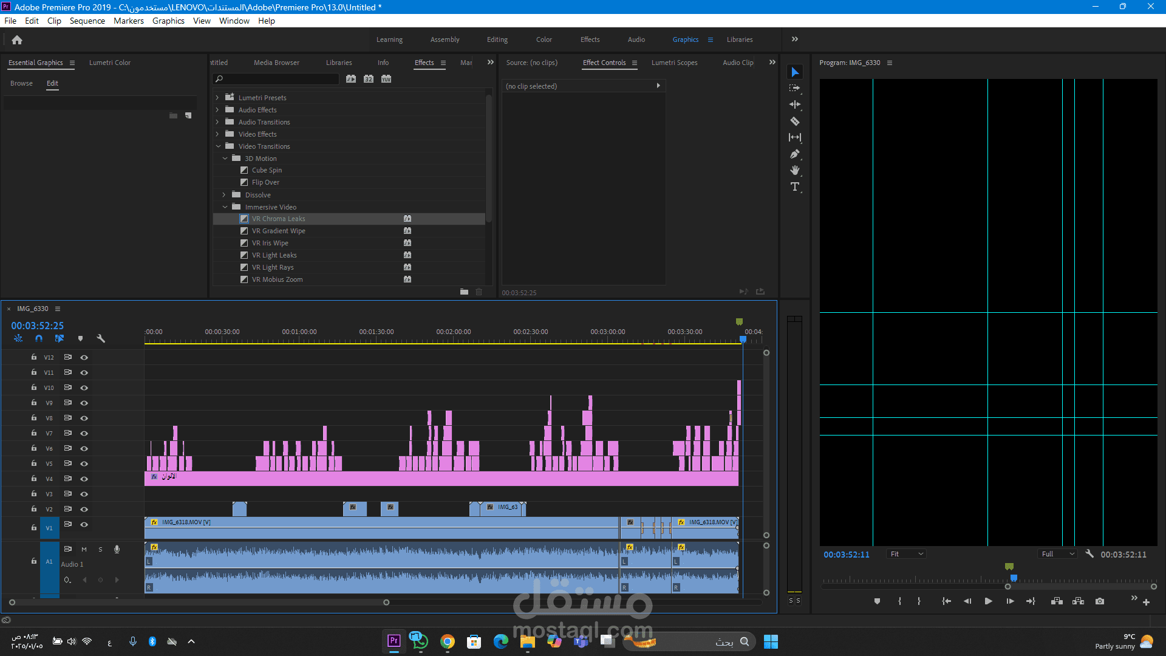Open the Fit zoom level dropdown

click(906, 554)
